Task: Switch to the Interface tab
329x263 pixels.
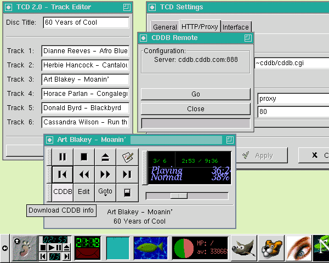Action: click(236, 27)
